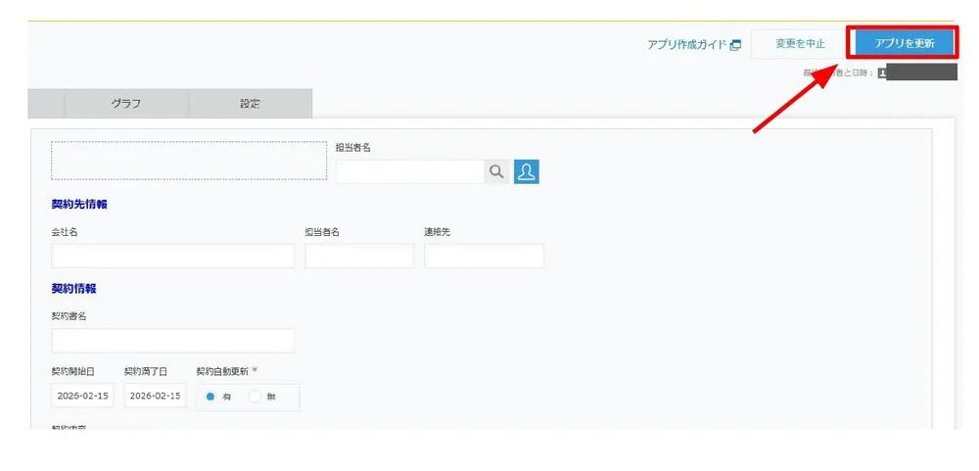
Task: Click the external link icon beside アプリ作成ガイド
Action: pos(735,45)
